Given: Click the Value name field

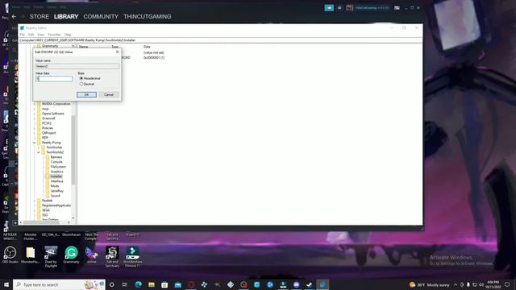Looking at the screenshot, I should (77, 66).
